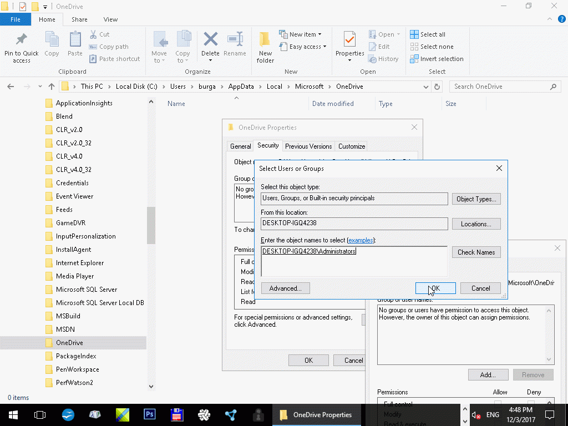This screenshot has width=568, height=426.
Task: Expand the Open dropdown in ribbon
Action: click(x=398, y=34)
